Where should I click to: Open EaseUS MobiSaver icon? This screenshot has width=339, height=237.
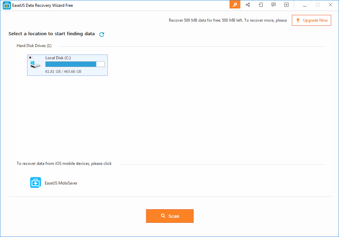(x=36, y=182)
